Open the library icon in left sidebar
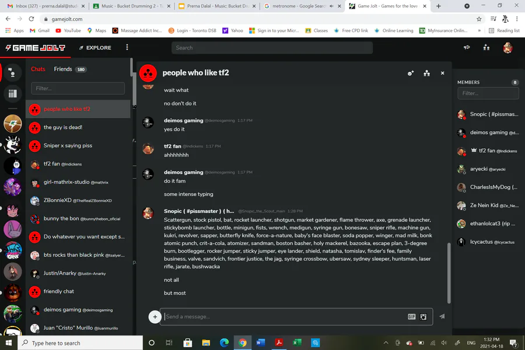 pyautogui.click(x=12, y=93)
